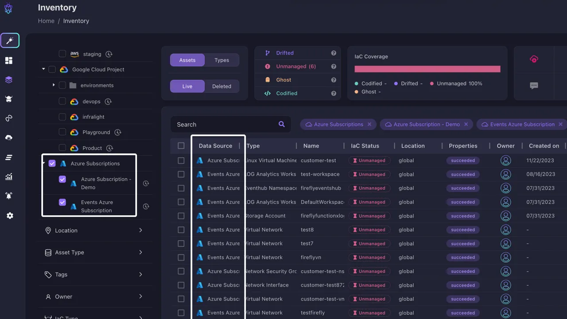
Task: Uncheck Events Azure Subscription checkbox
Action: click(x=62, y=202)
